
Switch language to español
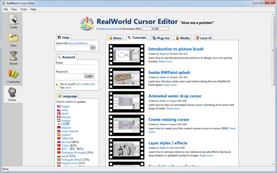tap(66, 135)
